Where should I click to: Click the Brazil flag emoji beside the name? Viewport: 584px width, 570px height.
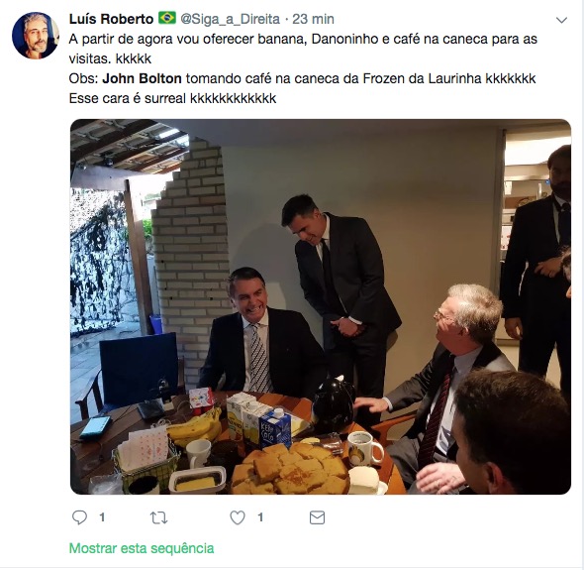click(167, 18)
